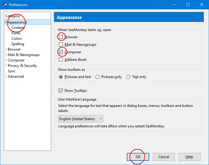Click the Cancel button

[164, 157]
